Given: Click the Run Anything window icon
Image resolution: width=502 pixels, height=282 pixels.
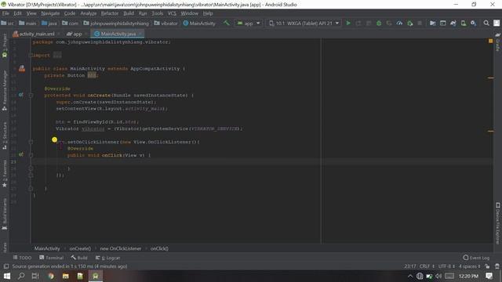Looking at the screenshot, I should (x=442, y=23).
